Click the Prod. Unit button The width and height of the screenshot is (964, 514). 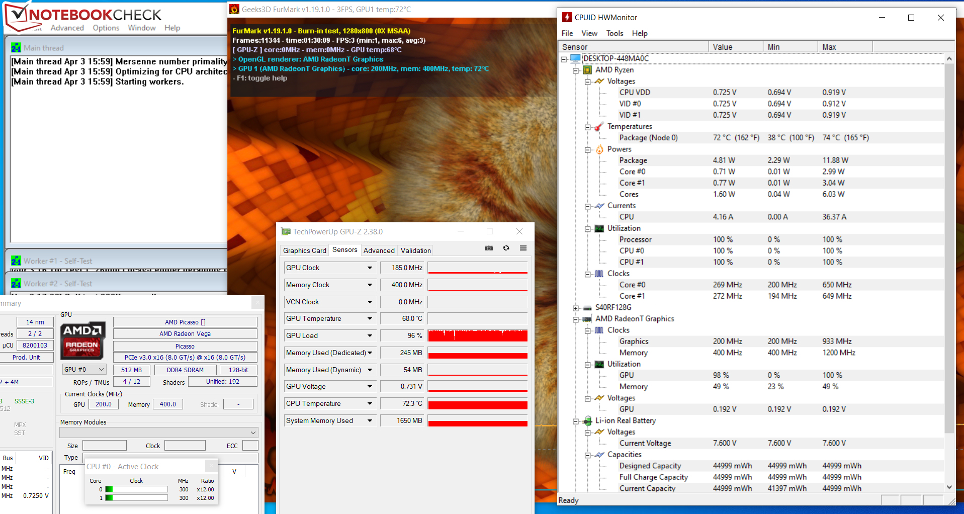point(27,358)
